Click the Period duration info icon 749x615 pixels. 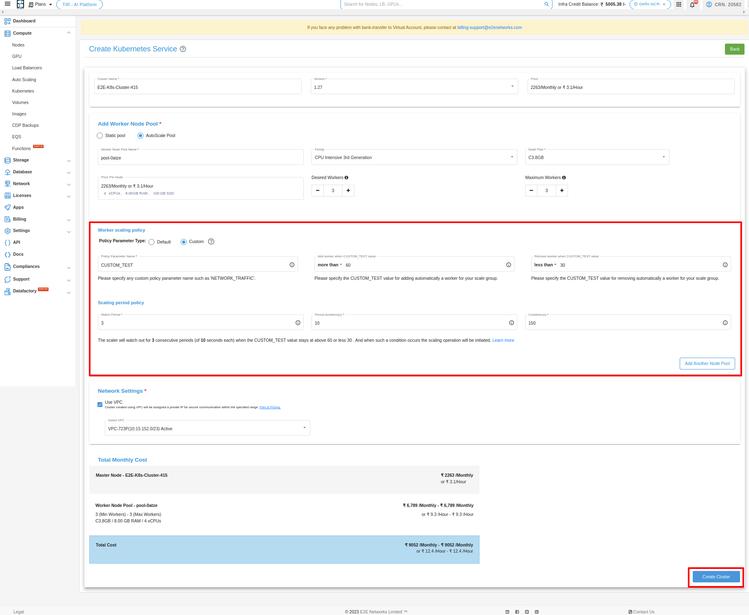[511, 323]
